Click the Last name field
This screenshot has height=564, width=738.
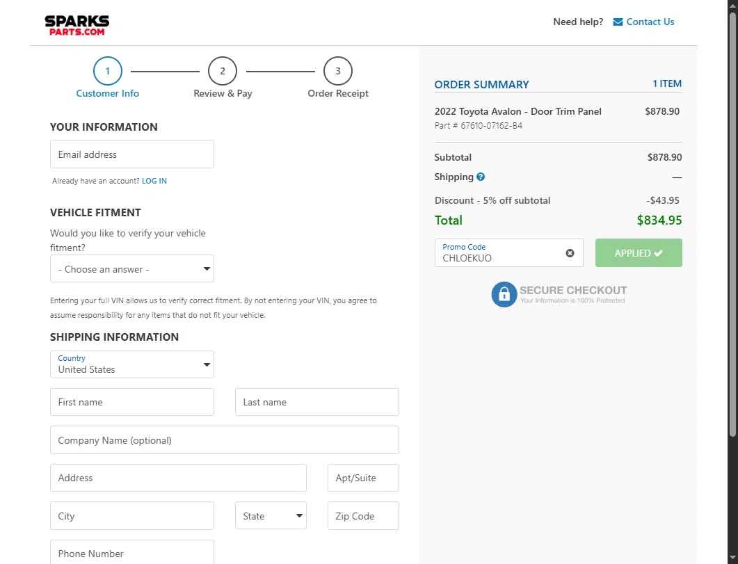316,402
